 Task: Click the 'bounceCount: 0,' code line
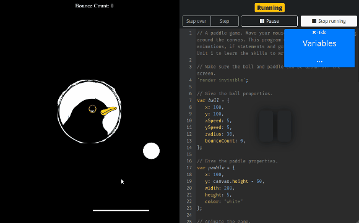(225, 141)
